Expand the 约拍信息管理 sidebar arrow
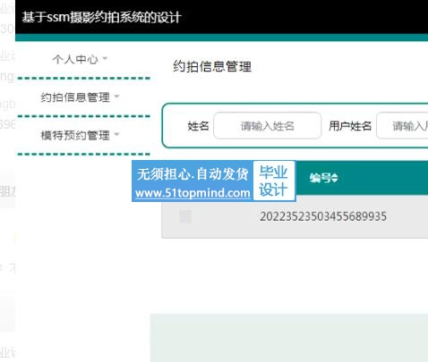The image size is (428, 362). pyautogui.click(x=116, y=97)
